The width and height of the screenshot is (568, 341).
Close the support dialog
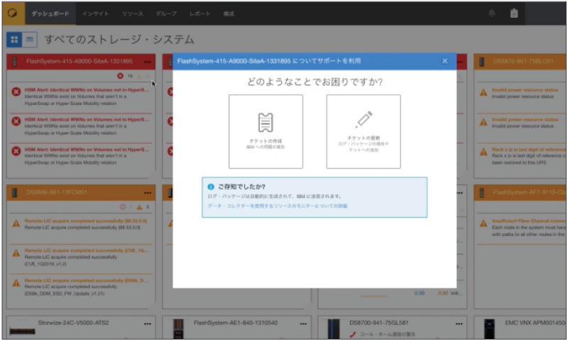coord(445,61)
